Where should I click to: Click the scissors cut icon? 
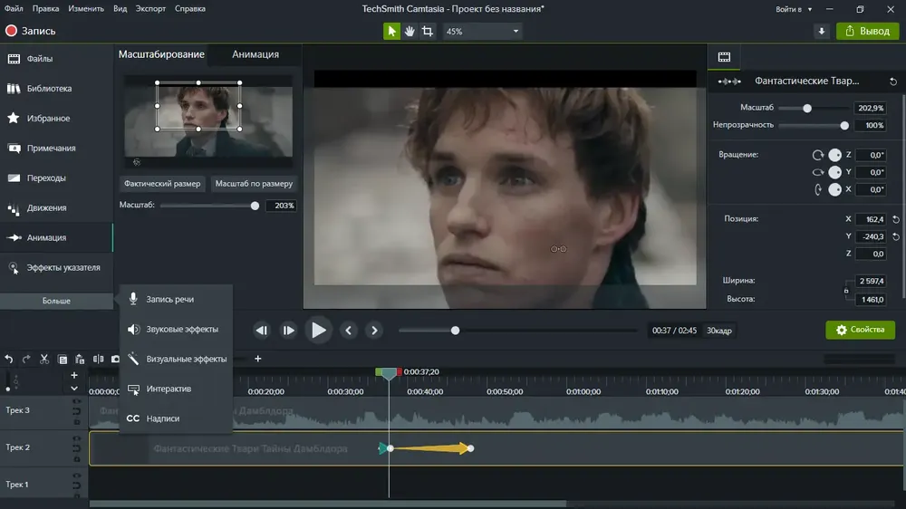(44, 359)
